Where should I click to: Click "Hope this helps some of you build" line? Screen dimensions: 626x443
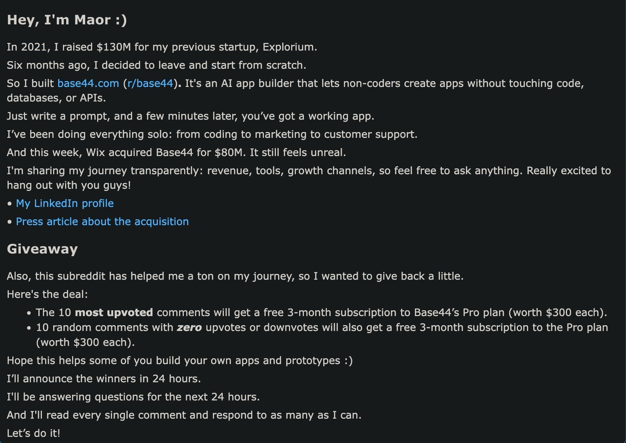(x=180, y=360)
